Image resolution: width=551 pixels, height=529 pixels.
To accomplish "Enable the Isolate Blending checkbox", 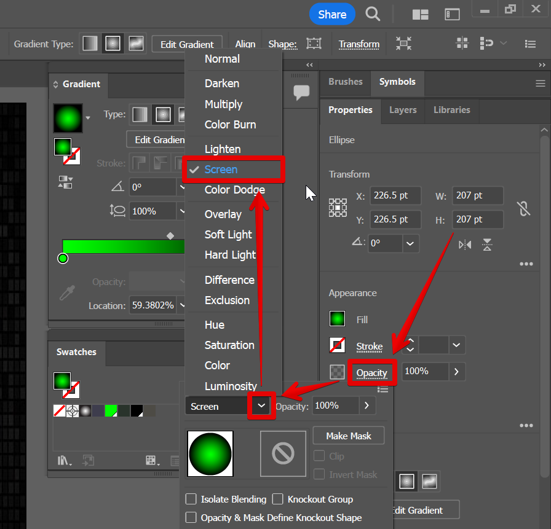I will pos(191,499).
